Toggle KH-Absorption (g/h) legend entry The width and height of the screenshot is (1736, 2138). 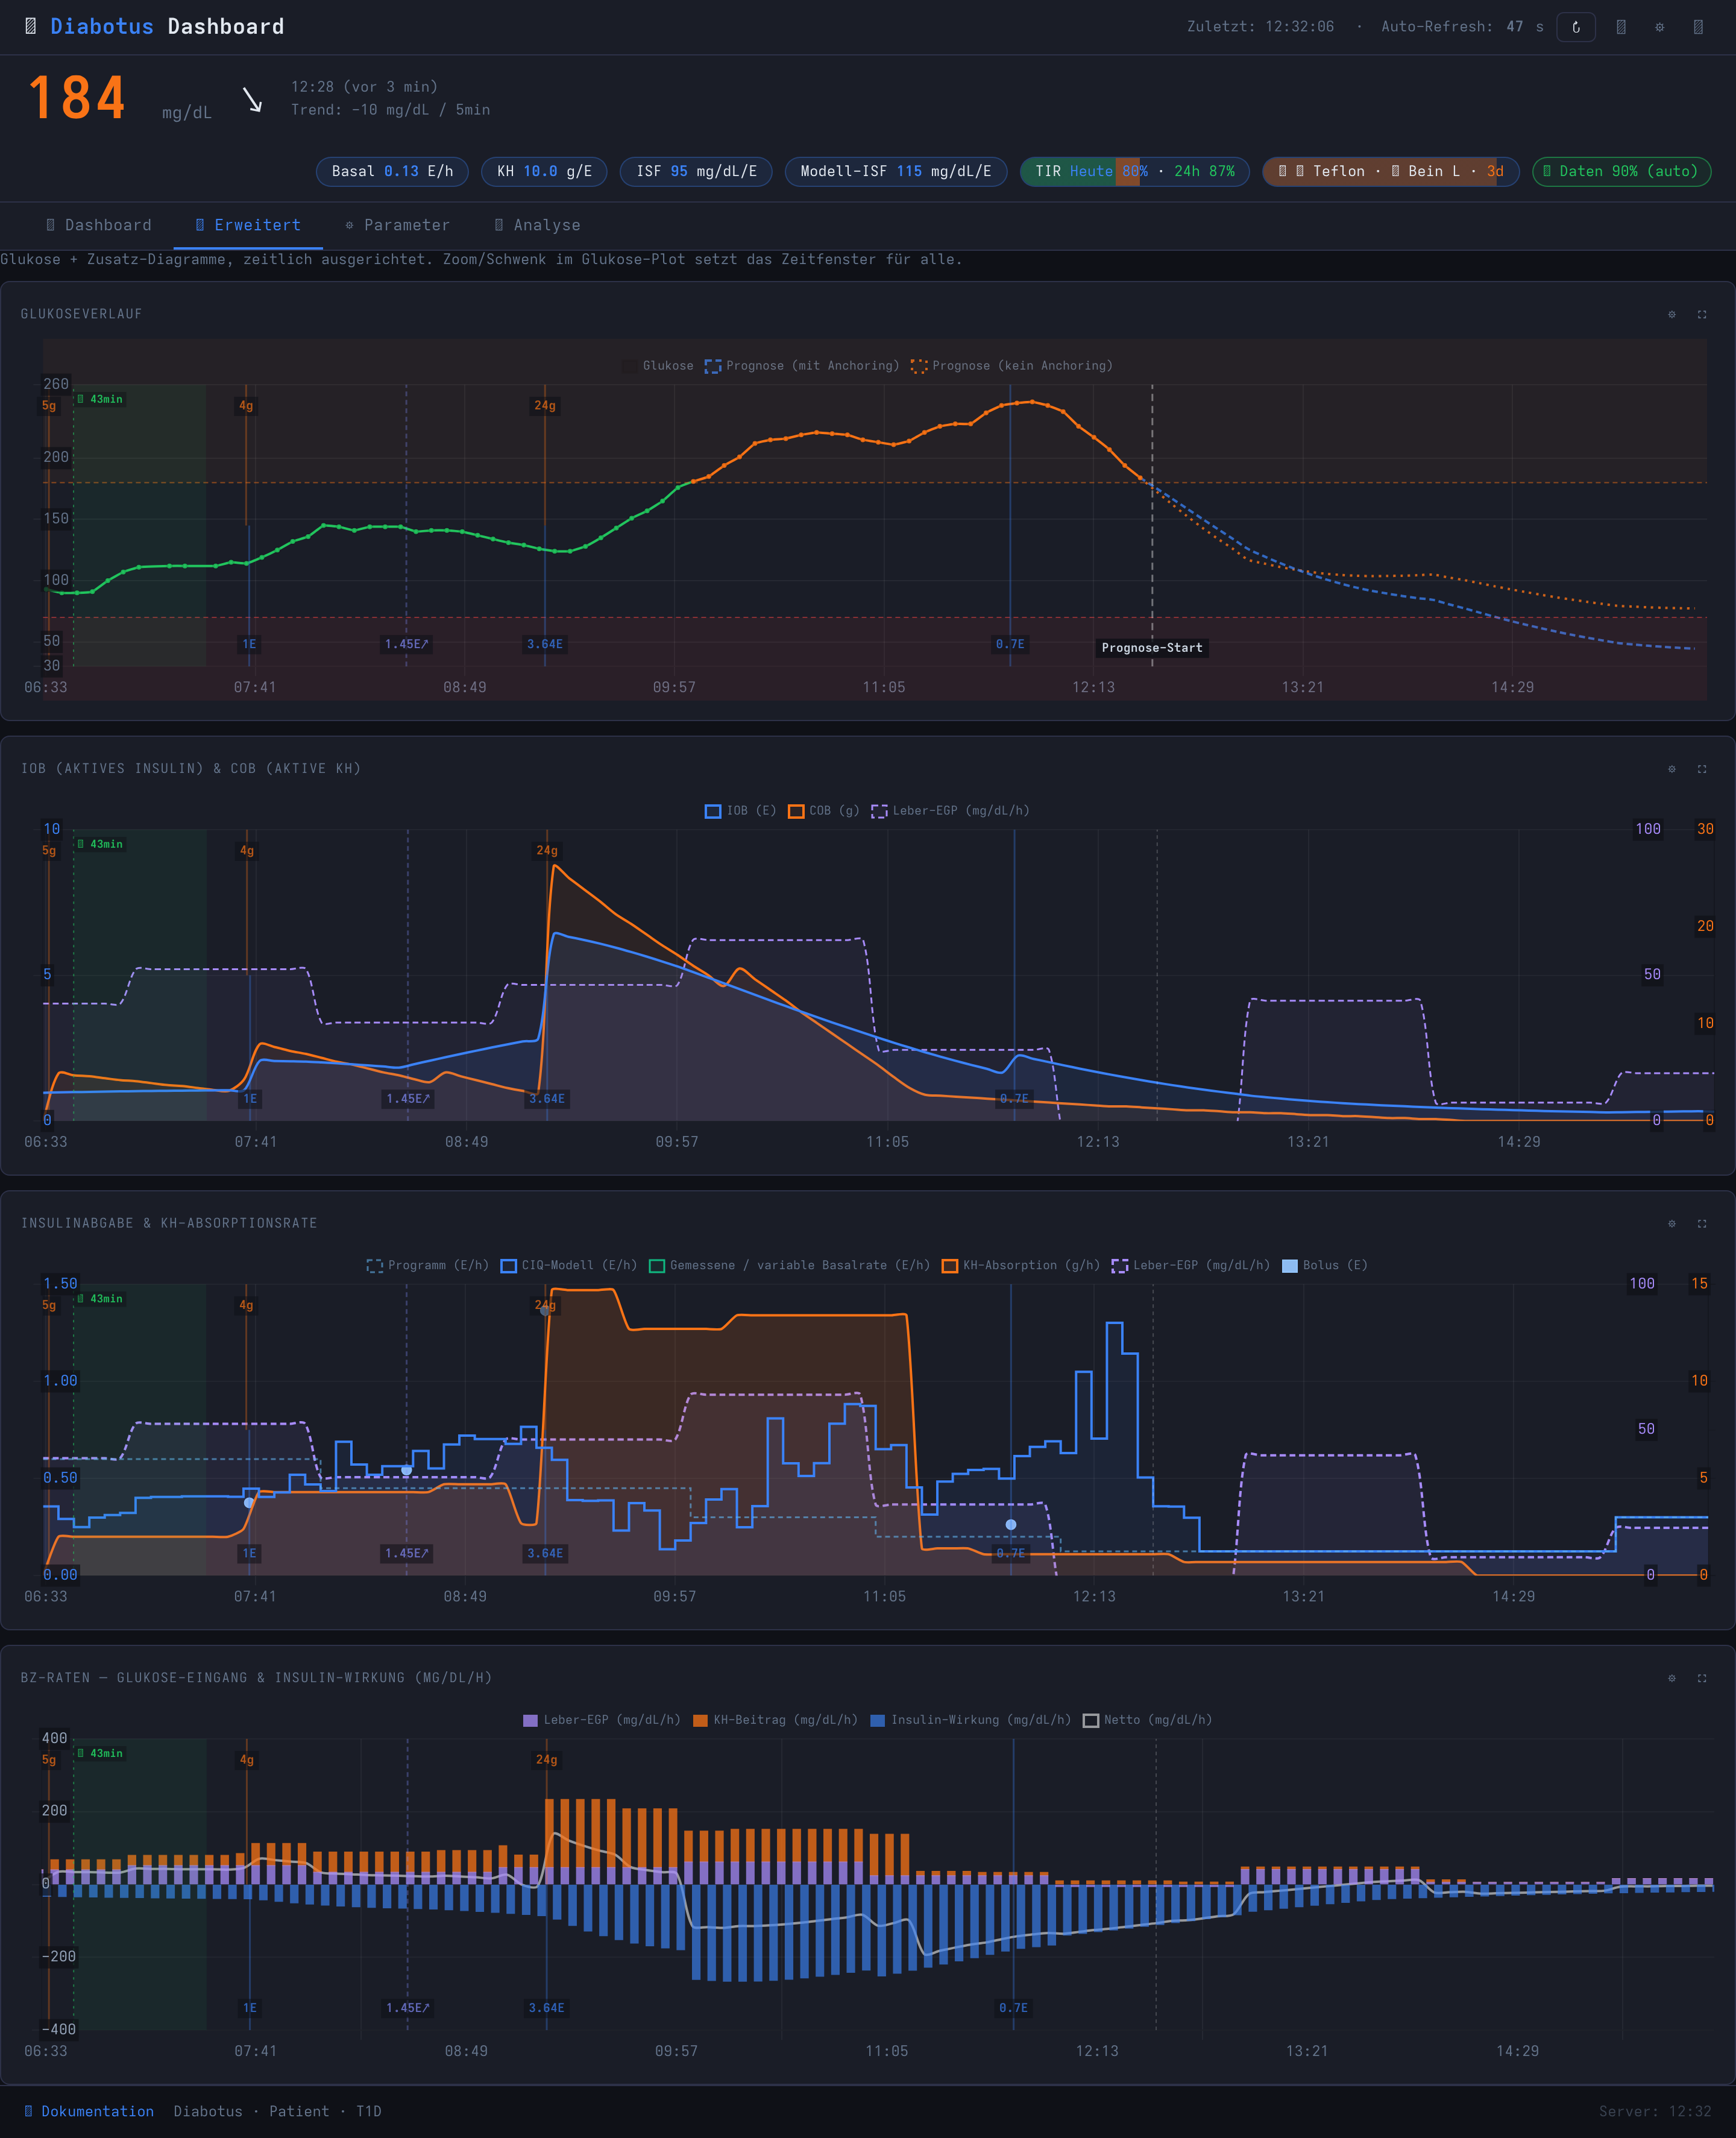(x=1020, y=1265)
